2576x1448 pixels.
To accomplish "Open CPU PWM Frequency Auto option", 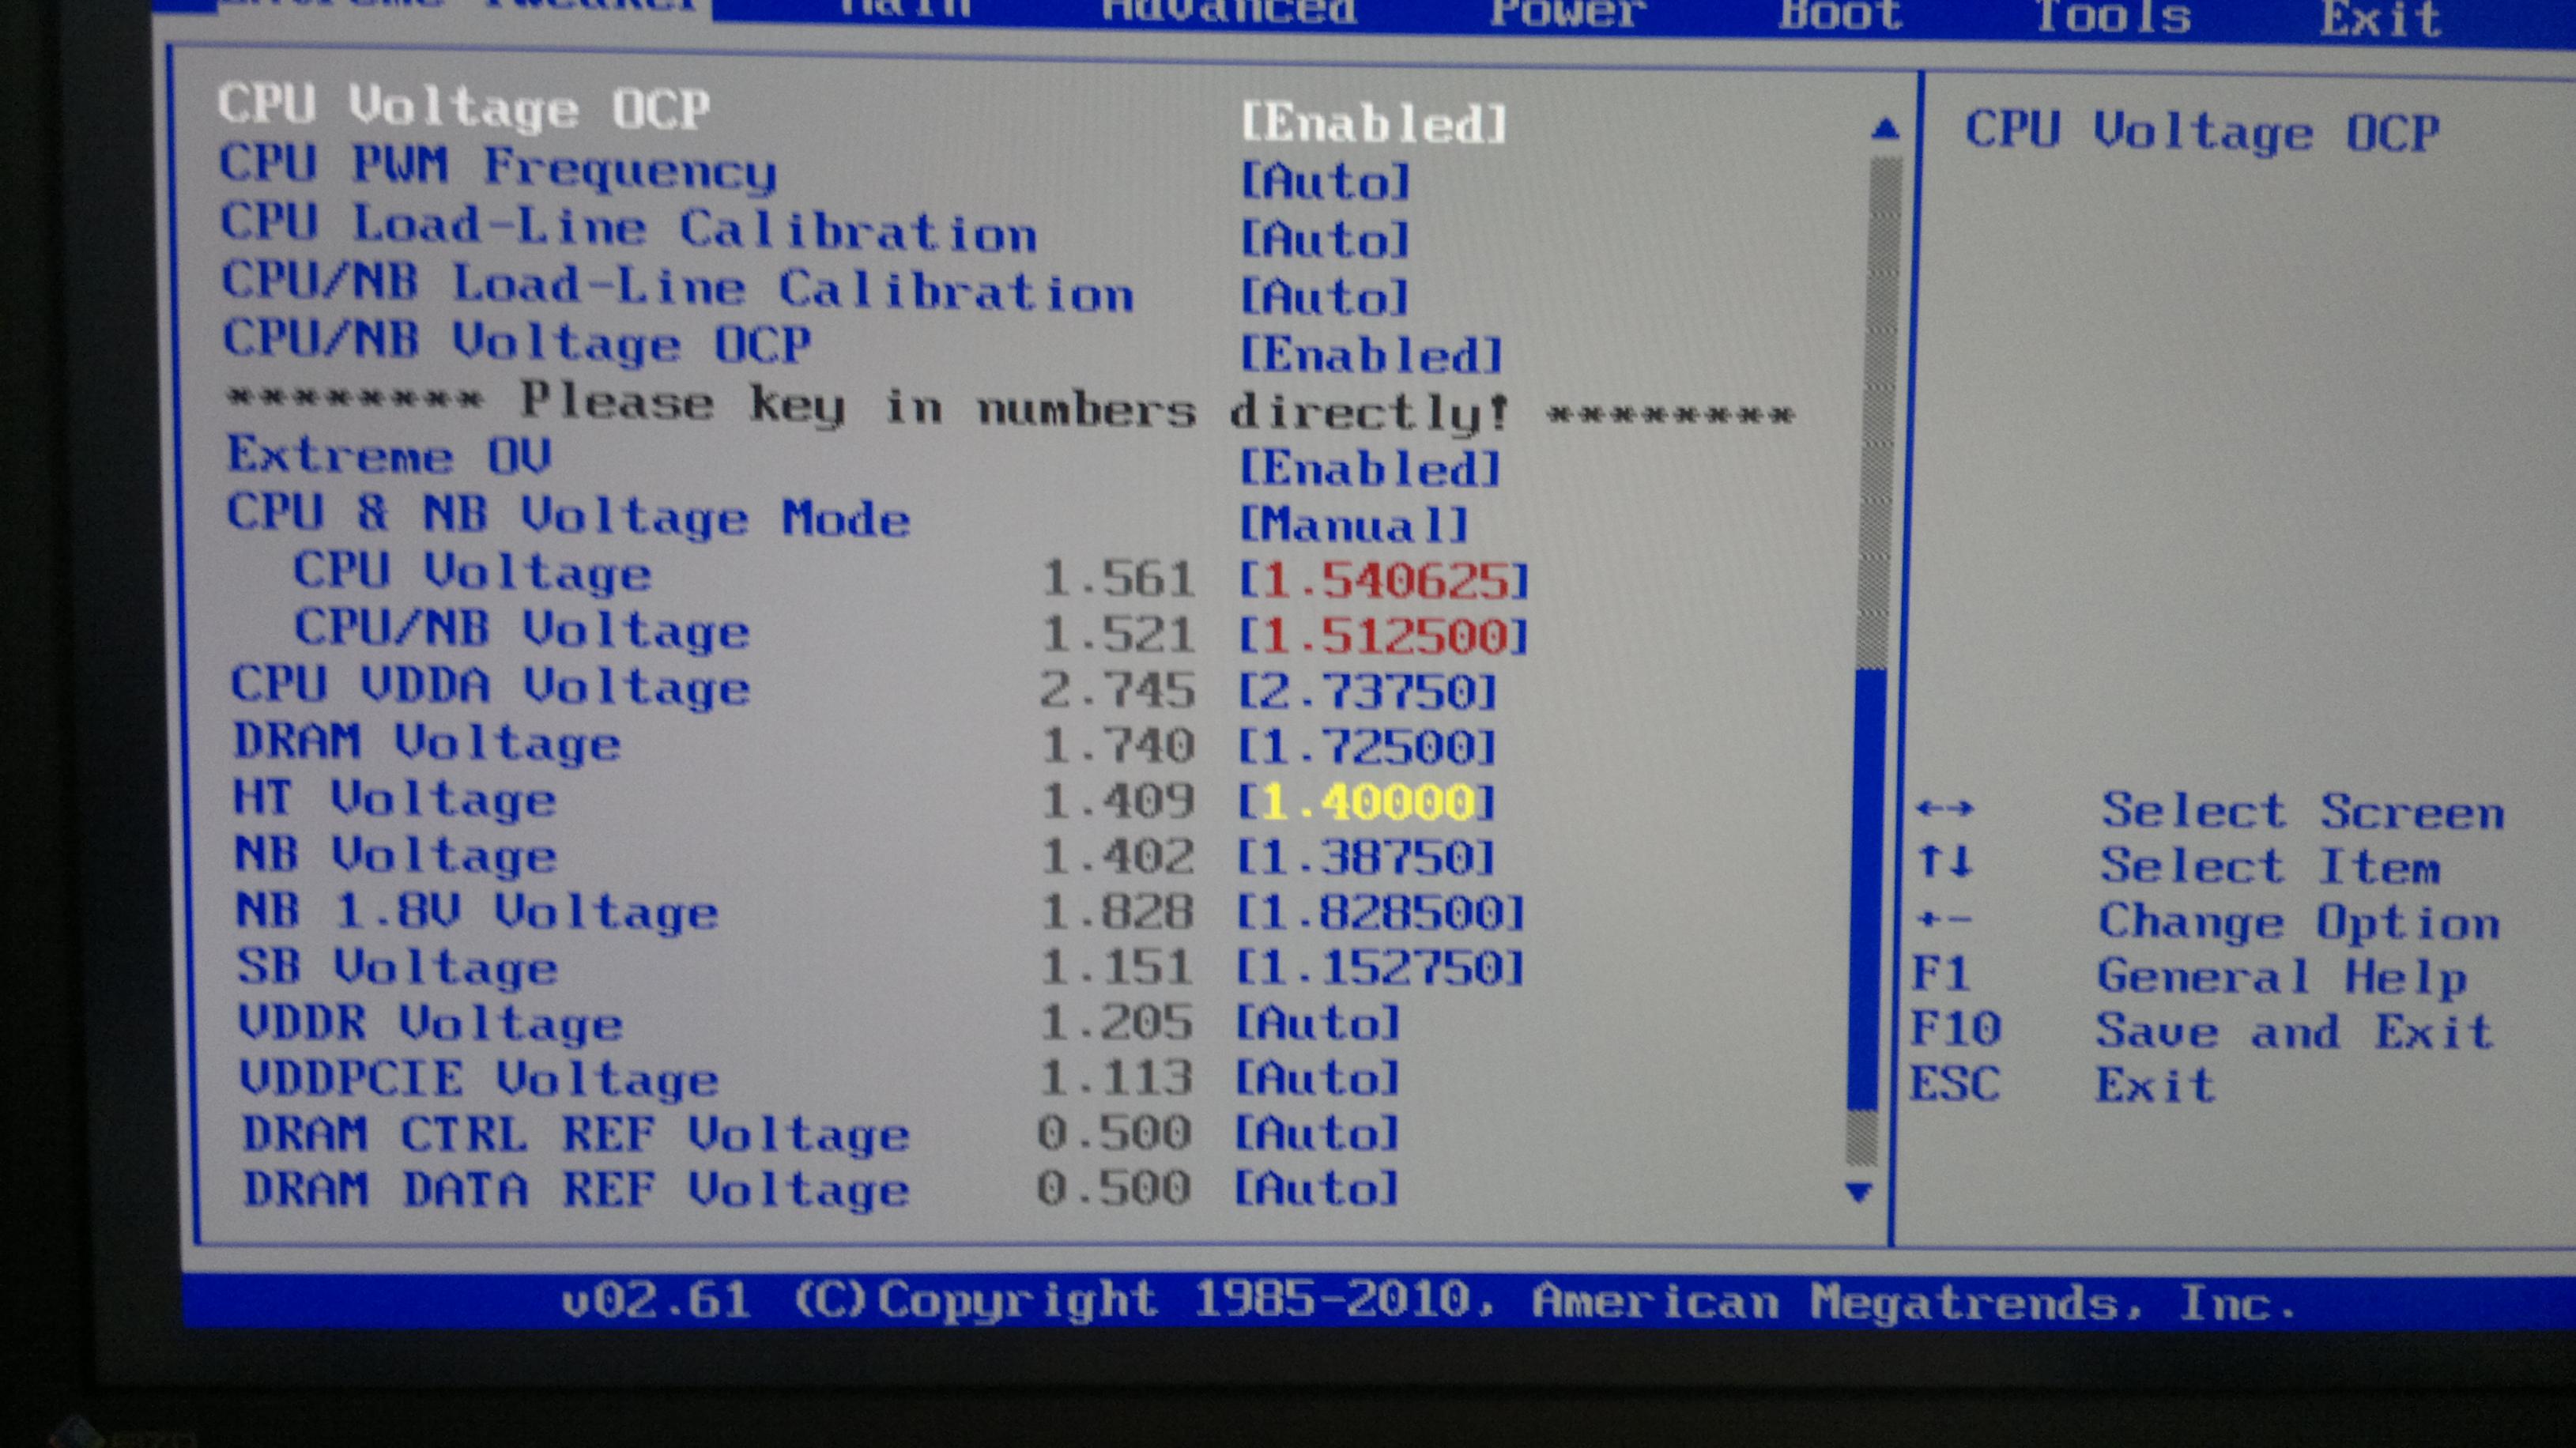I will pos(1325,182).
